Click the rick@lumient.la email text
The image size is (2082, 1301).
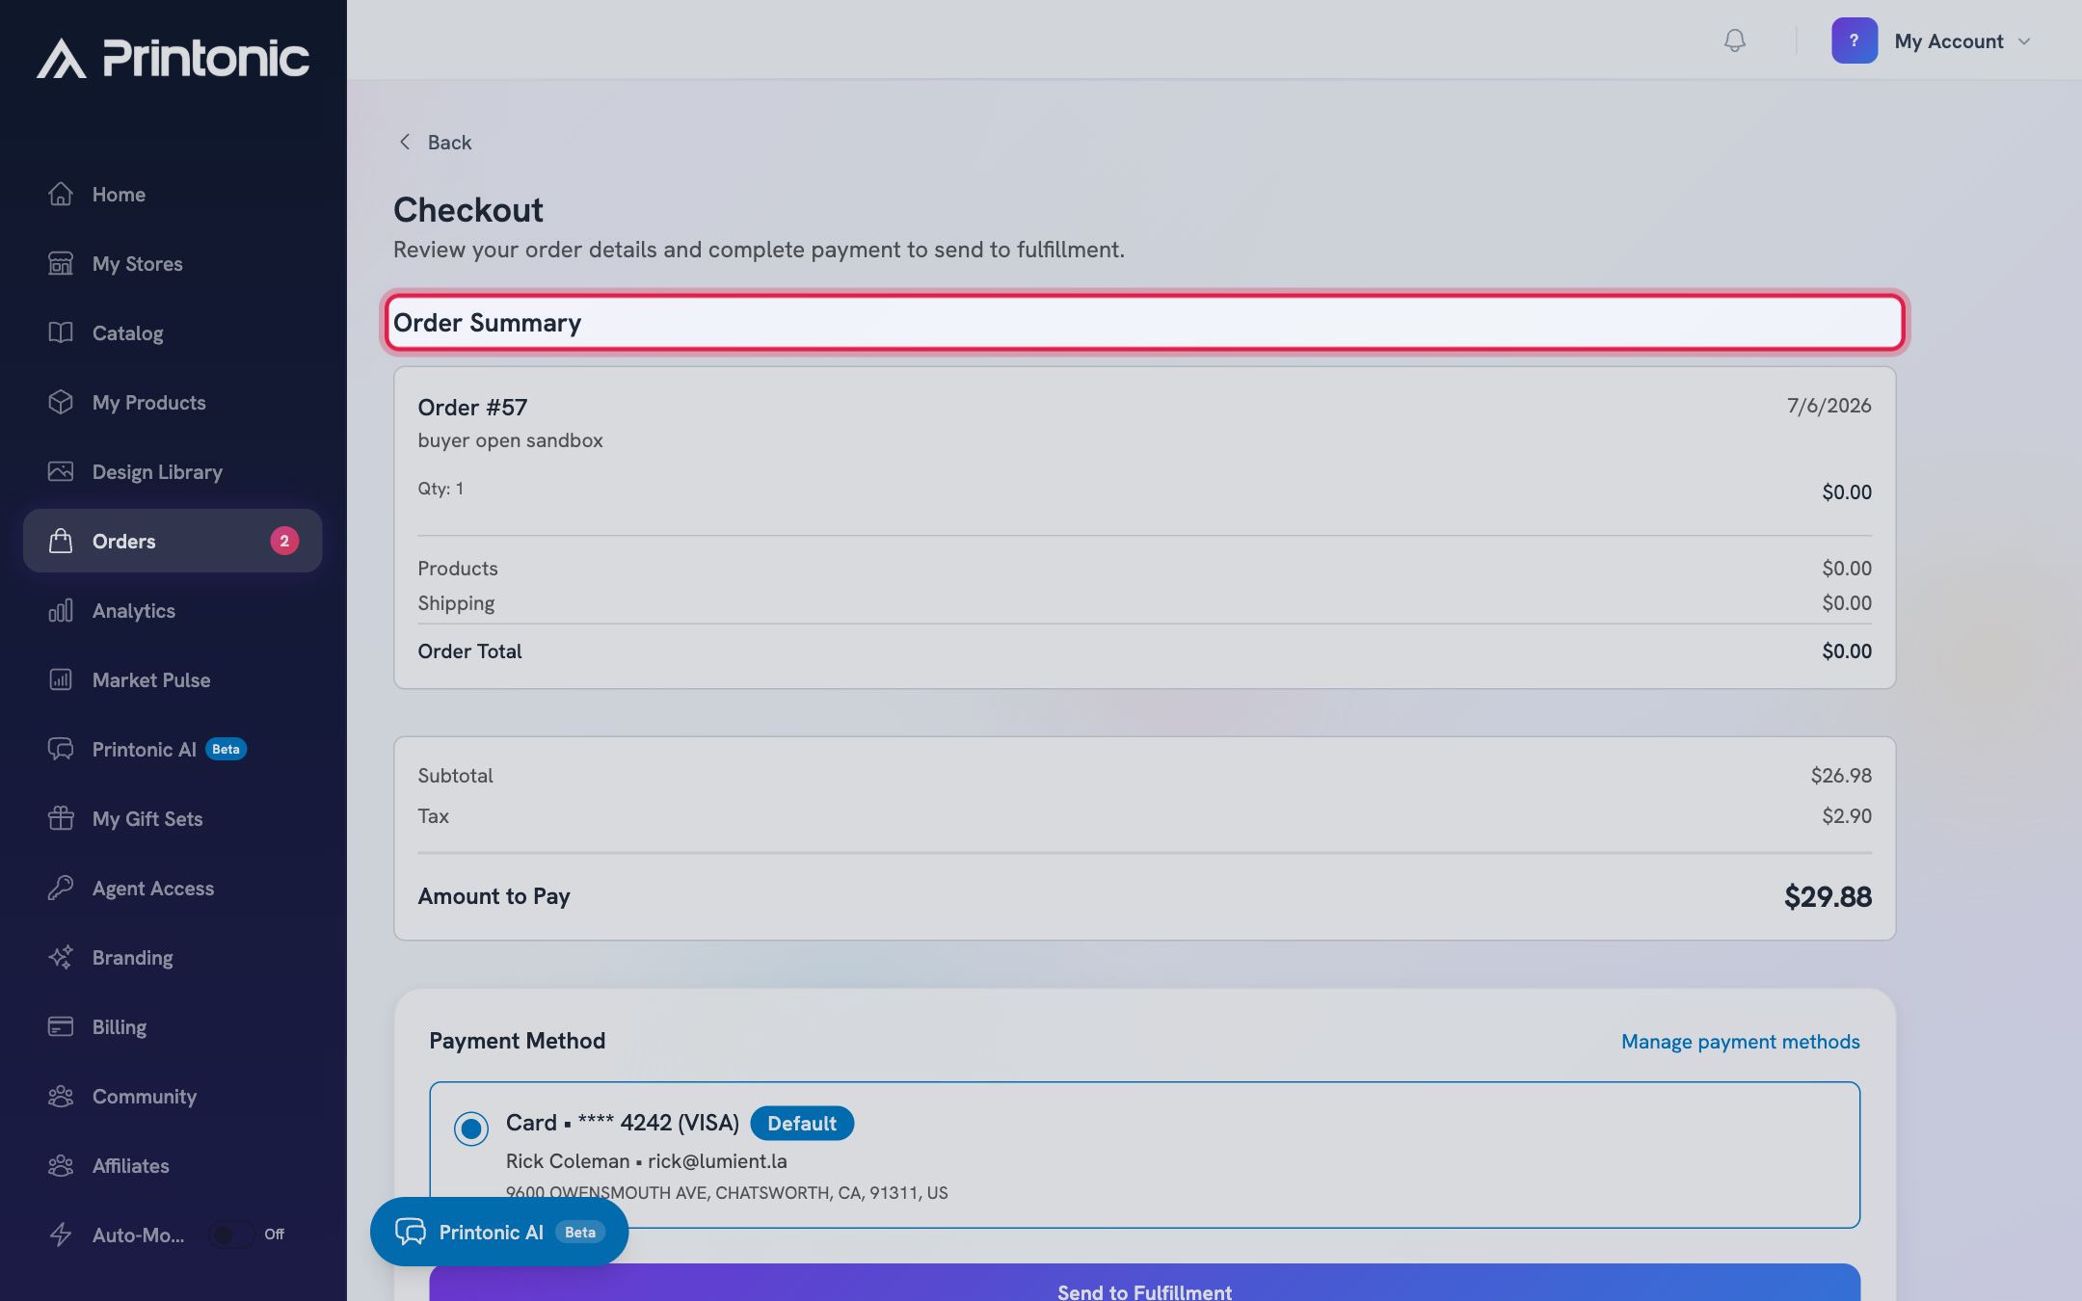(717, 1161)
